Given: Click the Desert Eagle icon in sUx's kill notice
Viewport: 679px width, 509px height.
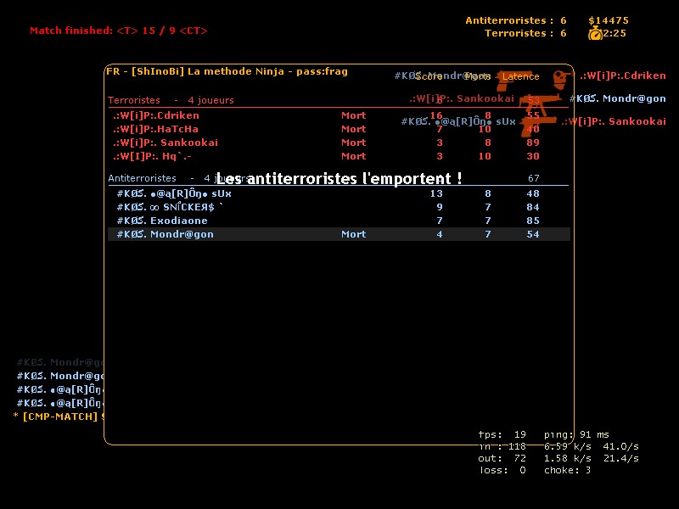Looking at the screenshot, I should (x=538, y=126).
